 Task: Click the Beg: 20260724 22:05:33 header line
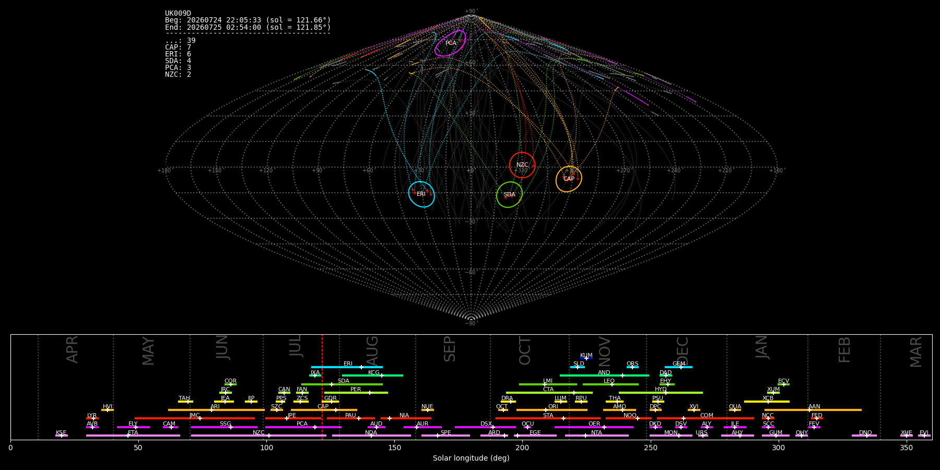(248, 20)
